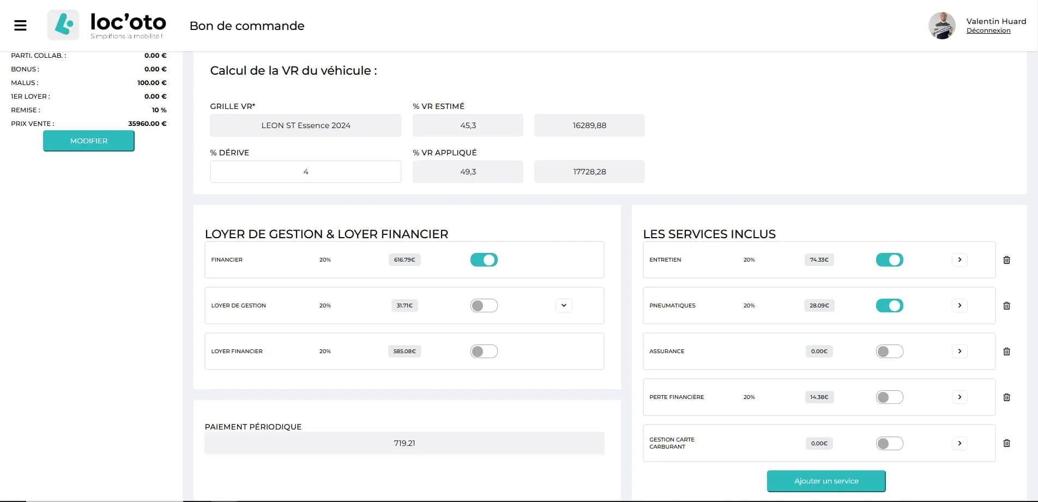
Task: Click the Ajouter un service button
Action: 826,481
